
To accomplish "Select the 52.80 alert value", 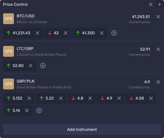I will (x=18, y=66).
